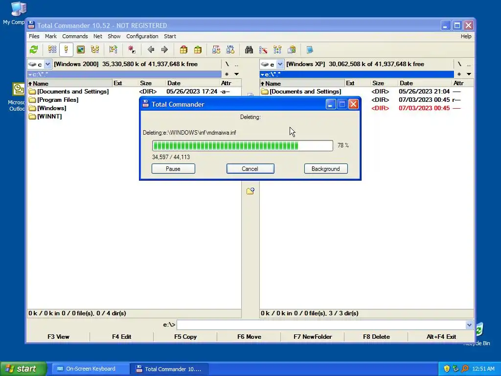The image size is (501, 376).
Task: Go to root with right panel backslash
Action: pos(459,64)
